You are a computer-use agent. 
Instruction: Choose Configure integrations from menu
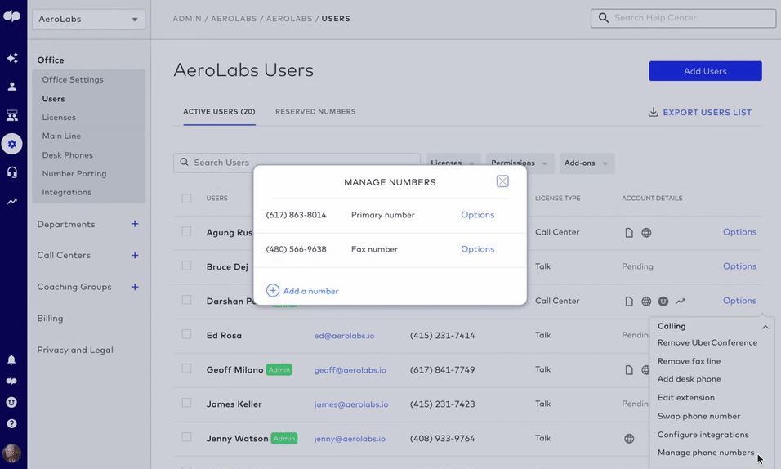(703, 434)
